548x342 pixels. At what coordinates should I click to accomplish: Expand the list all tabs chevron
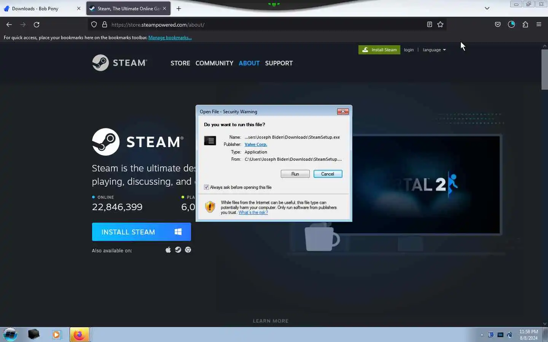[x=487, y=8]
